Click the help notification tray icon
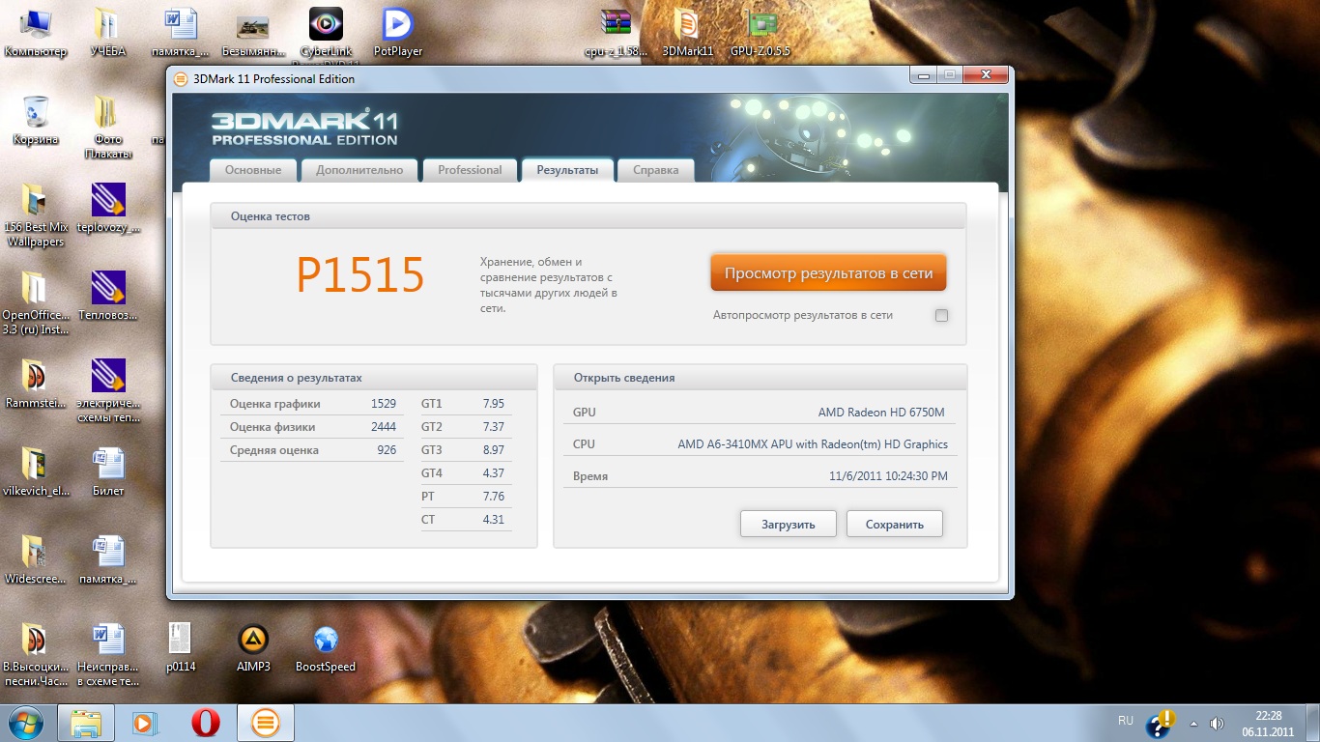Viewport: 1320px width, 742px height. [x=1160, y=723]
